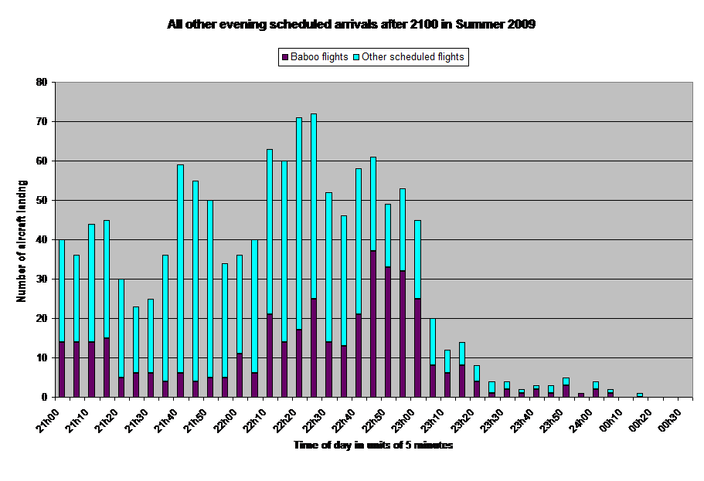Select the chart title about Summer 2009
The width and height of the screenshot is (704, 481).
tap(351, 24)
